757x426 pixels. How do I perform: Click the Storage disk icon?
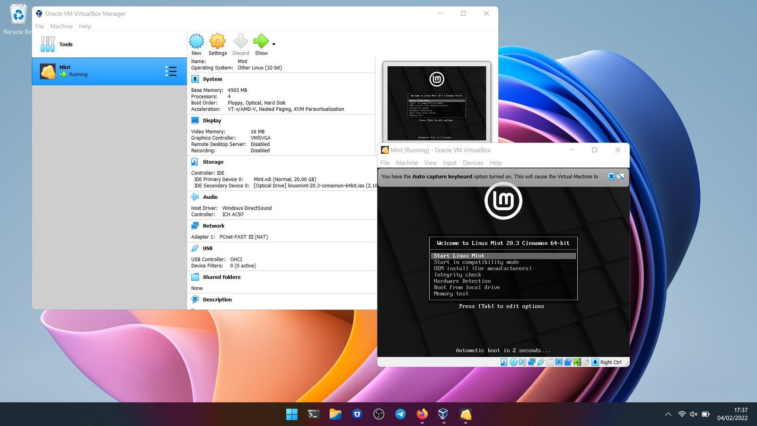(x=195, y=162)
